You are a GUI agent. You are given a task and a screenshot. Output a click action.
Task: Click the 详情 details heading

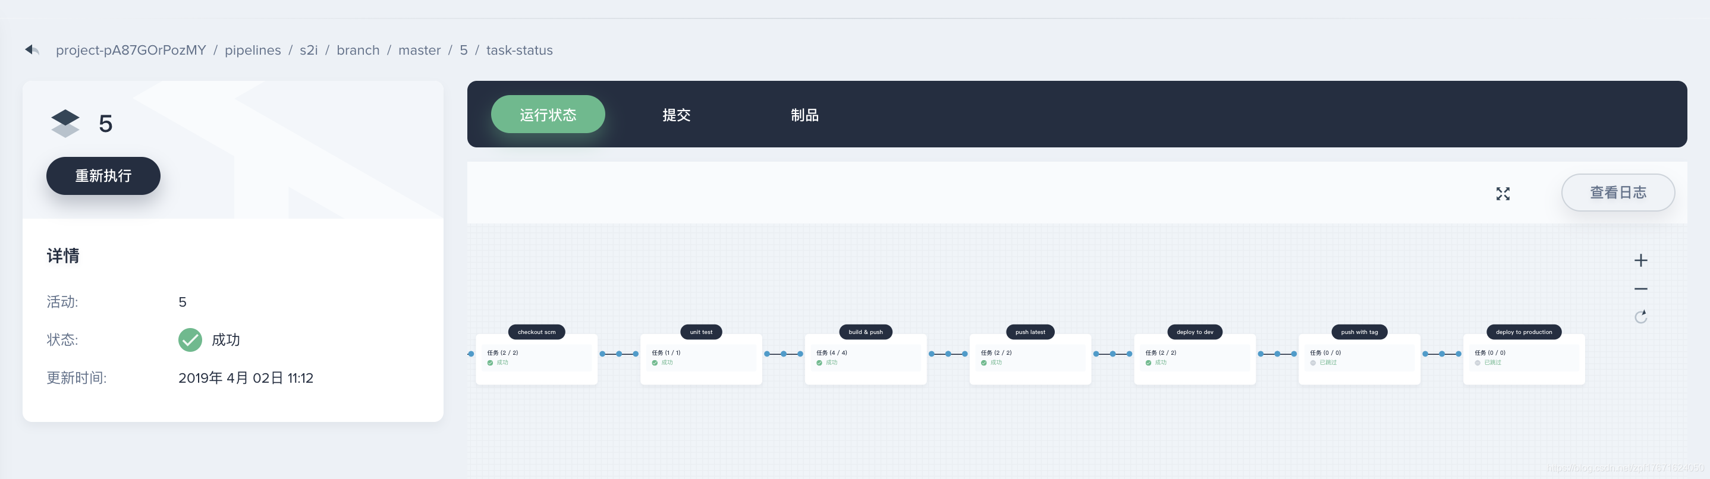click(63, 256)
